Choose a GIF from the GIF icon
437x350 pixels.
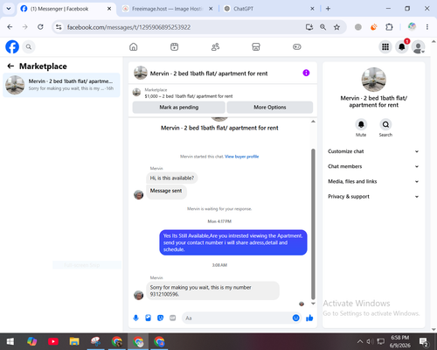tap(173, 318)
